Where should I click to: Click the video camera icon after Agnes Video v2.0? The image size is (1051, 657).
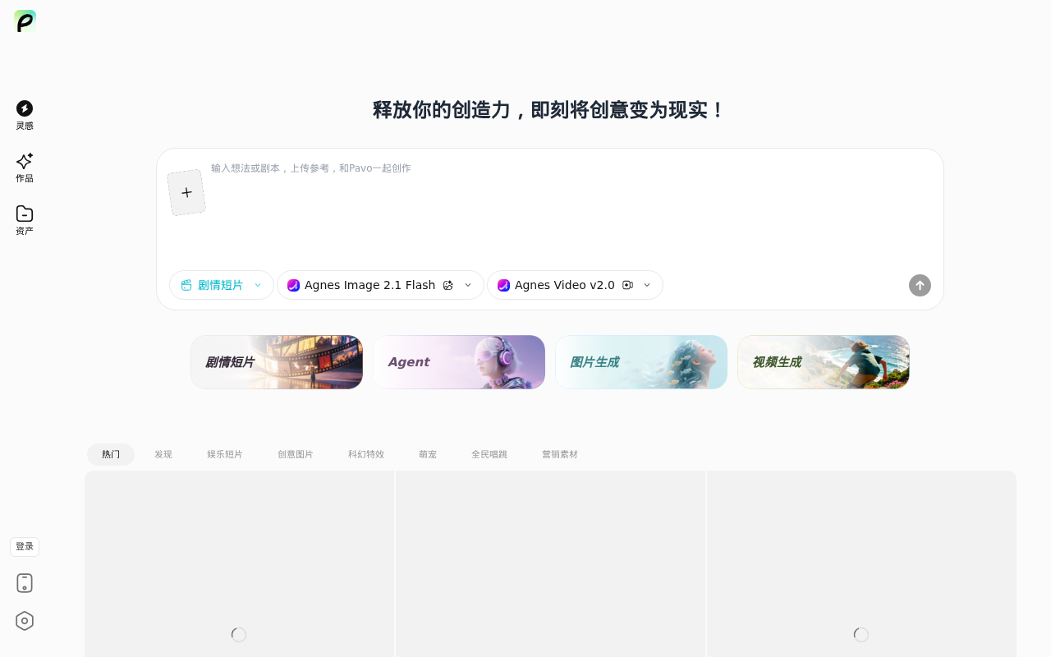[628, 285]
